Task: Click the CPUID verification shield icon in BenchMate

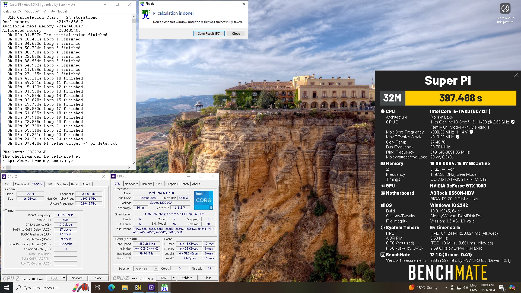Action: click(513, 122)
